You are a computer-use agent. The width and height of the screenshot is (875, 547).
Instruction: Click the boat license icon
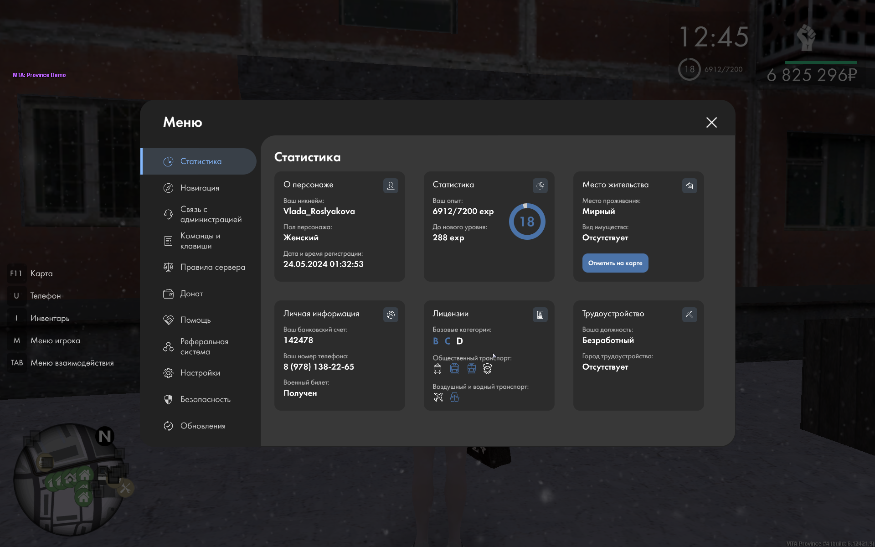(x=454, y=397)
